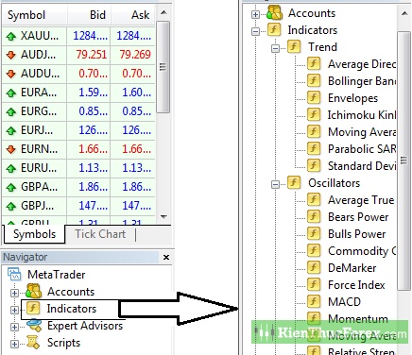Click the Accounts icon in right tree
Image resolution: width=412 pixels, height=355 pixels.
[274, 13]
